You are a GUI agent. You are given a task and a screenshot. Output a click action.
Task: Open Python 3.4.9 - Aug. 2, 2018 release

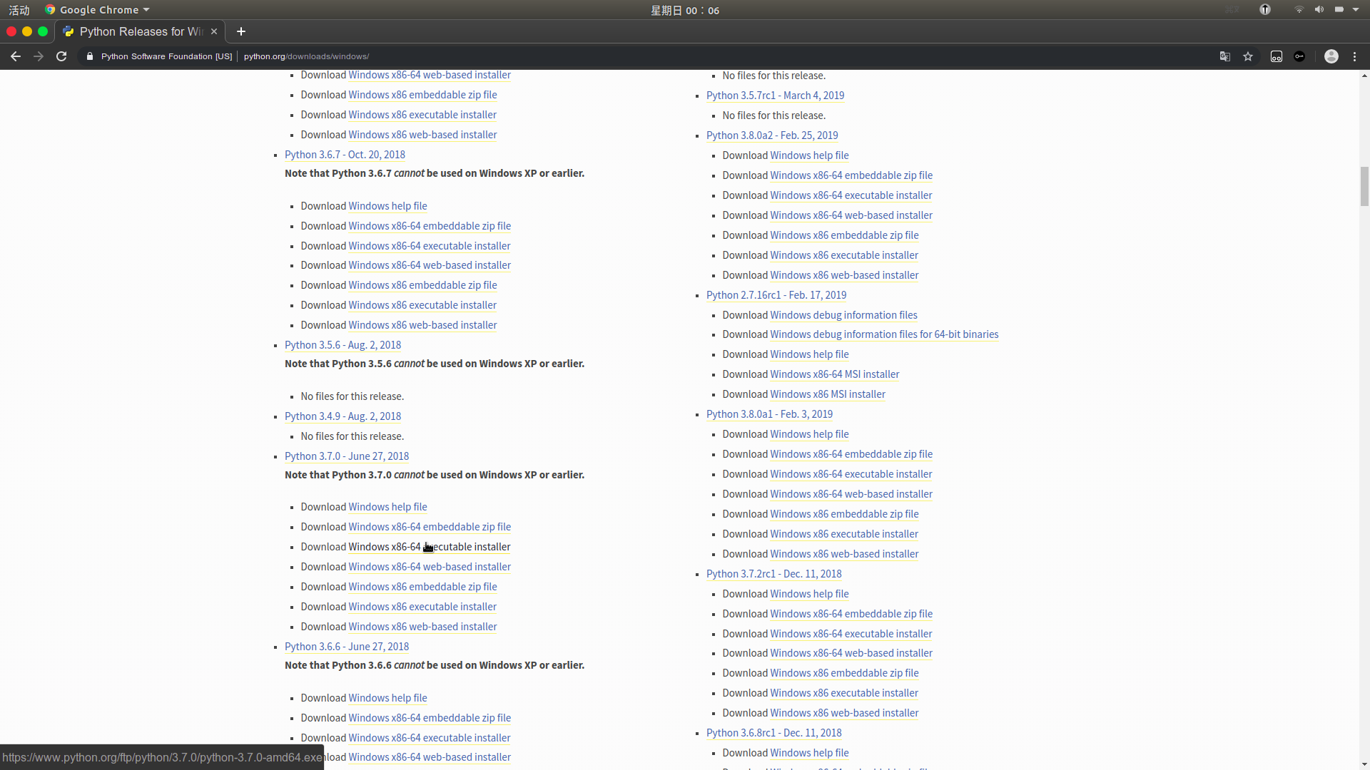pos(342,416)
